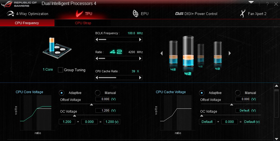
Task: Click the CPU Cache Ratio slider track
Action: pos(118,78)
